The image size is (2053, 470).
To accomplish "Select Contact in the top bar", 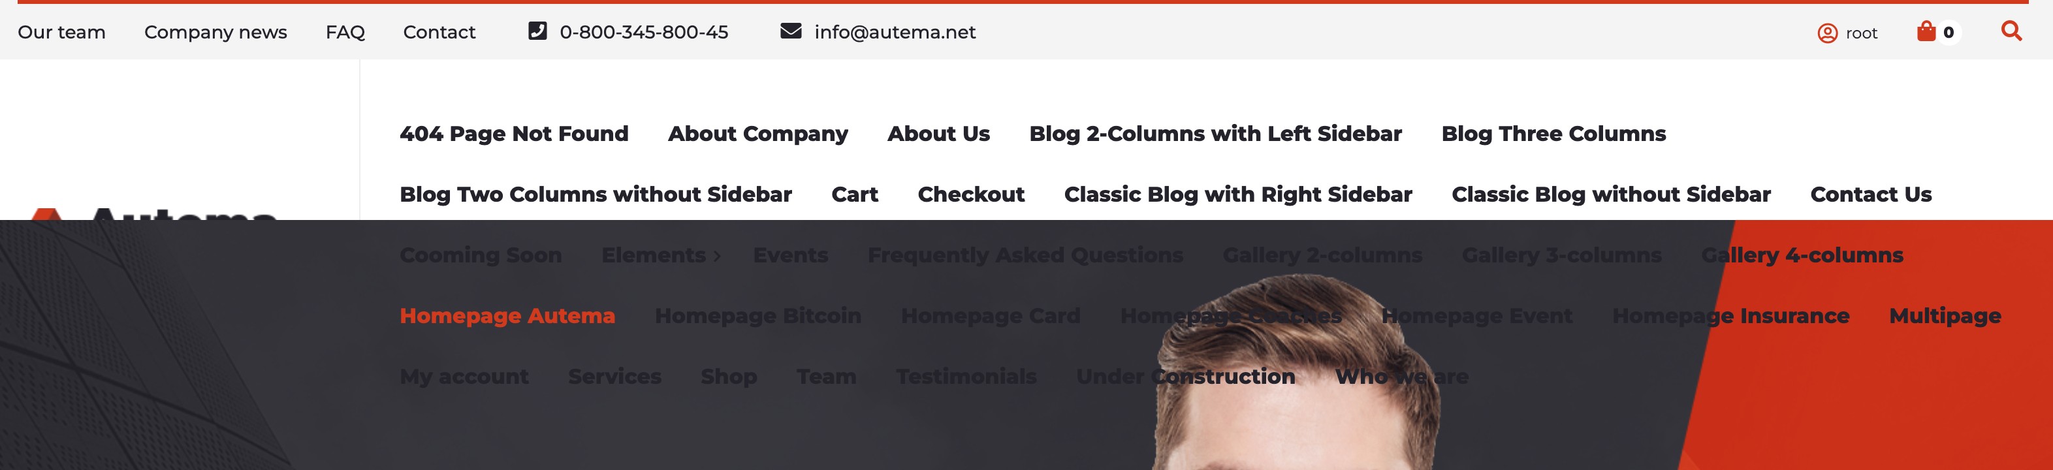I will pyautogui.click(x=439, y=32).
